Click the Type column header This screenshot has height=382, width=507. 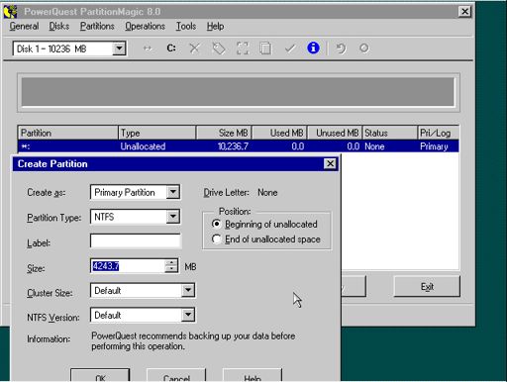[x=156, y=133]
